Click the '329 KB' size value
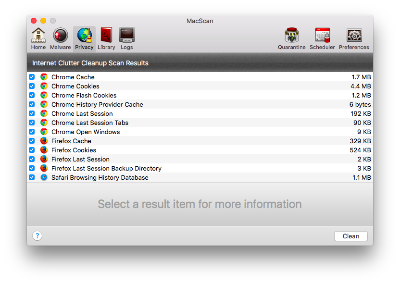This screenshot has width=400, height=284. click(x=360, y=141)
